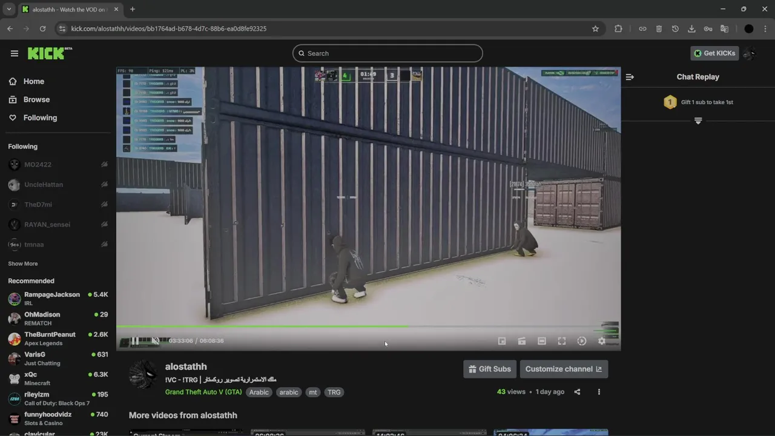Click the translate page icon
Screen dimensions: 775x436
click(724, 28)
